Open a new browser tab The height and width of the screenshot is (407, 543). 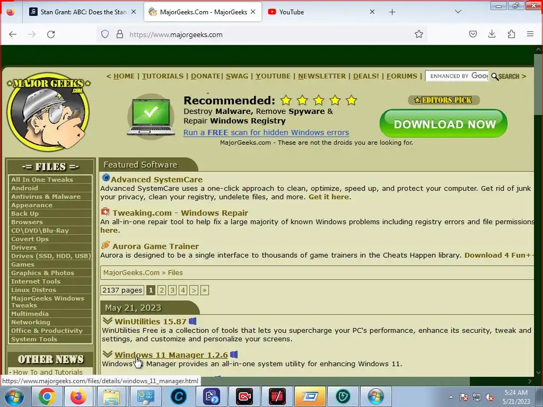(x=392, y=12)
